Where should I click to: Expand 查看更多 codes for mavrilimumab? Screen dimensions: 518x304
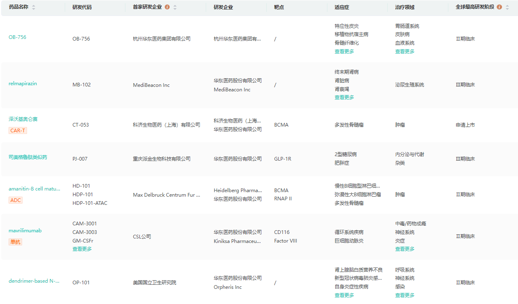82,249
